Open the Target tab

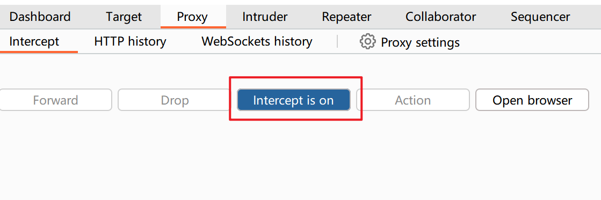124,17
